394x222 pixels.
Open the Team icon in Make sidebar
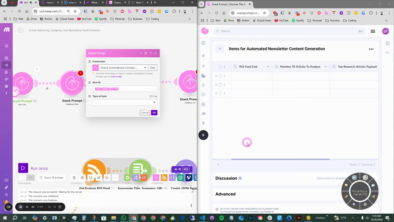(6, 58)
